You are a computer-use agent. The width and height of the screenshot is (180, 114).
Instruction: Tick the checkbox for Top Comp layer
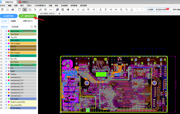(4, 31)
